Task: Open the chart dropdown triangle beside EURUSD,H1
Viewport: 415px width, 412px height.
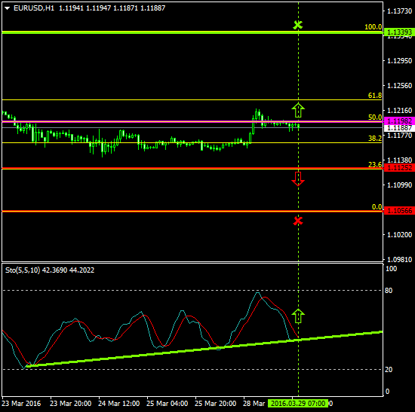Action: [x=7, y=8]
